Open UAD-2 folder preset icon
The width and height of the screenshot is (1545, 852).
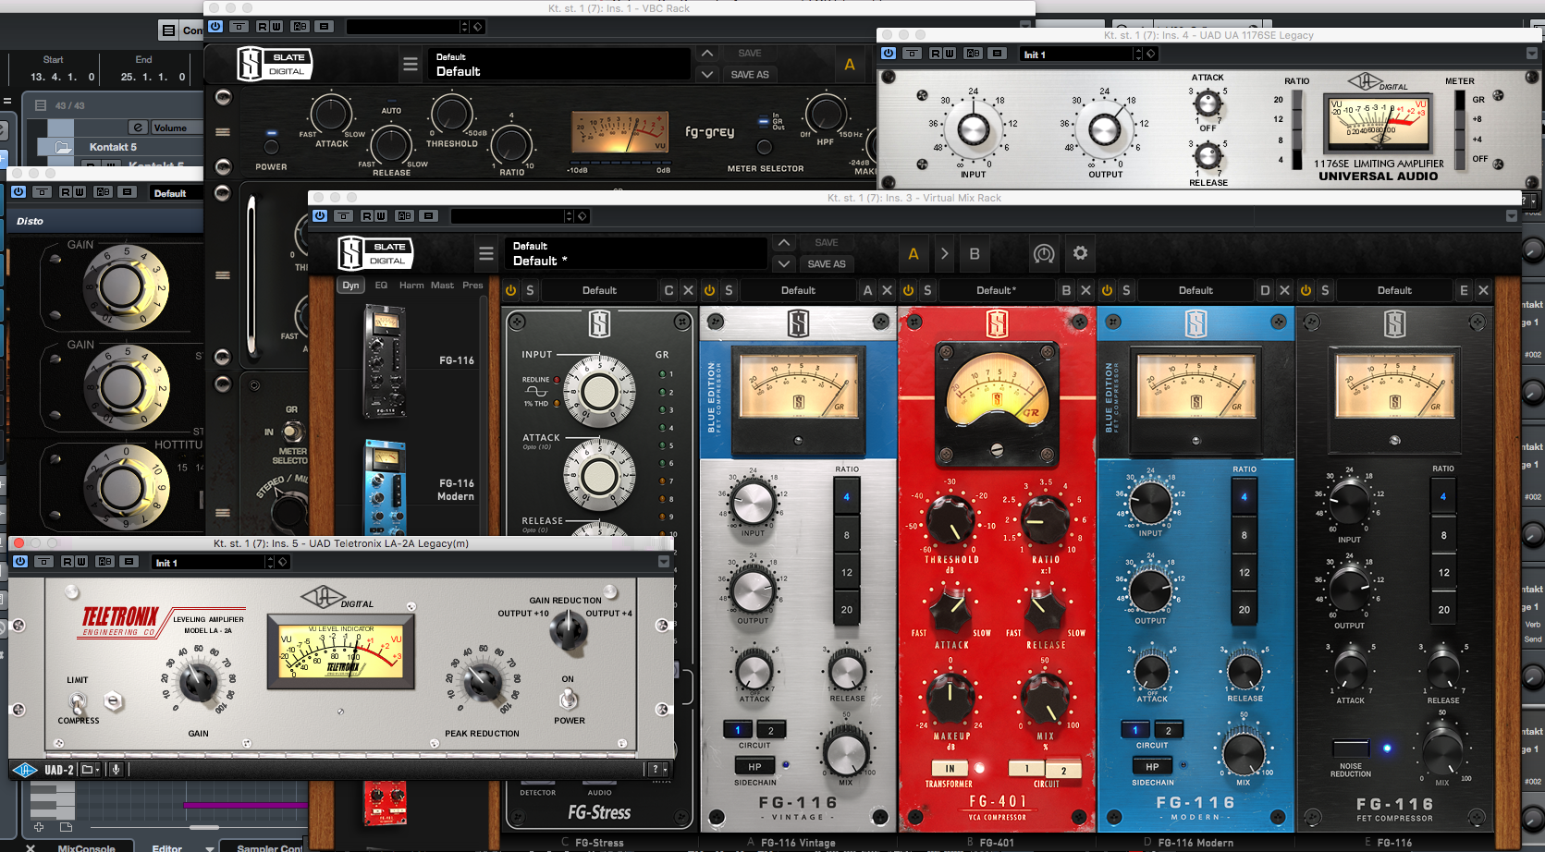click(89, 769)
